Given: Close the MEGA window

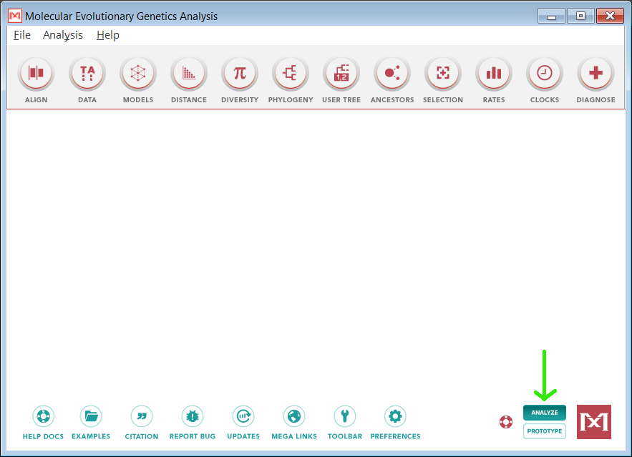Looking at the screenshot, I should tap(610, 16).
